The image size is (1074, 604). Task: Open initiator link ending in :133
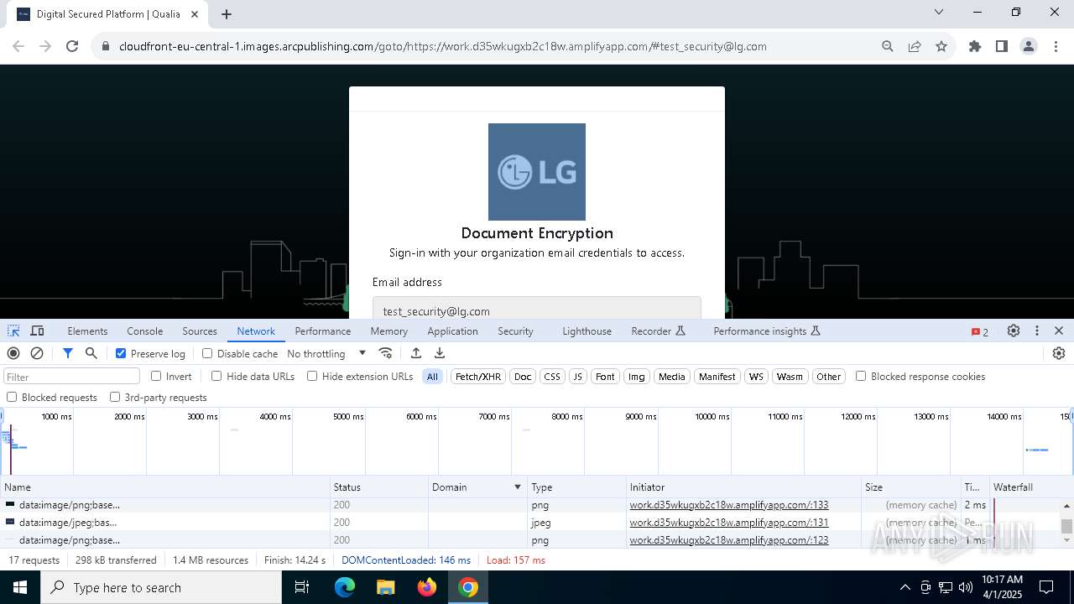pos(729,505)
